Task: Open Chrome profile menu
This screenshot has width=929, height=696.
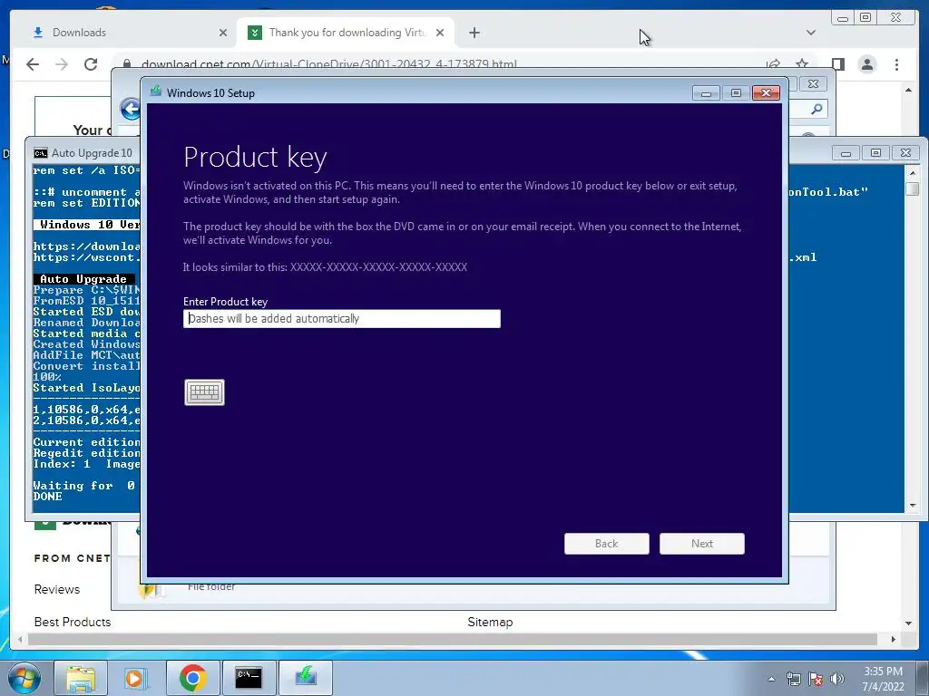Action: (867, 64)
